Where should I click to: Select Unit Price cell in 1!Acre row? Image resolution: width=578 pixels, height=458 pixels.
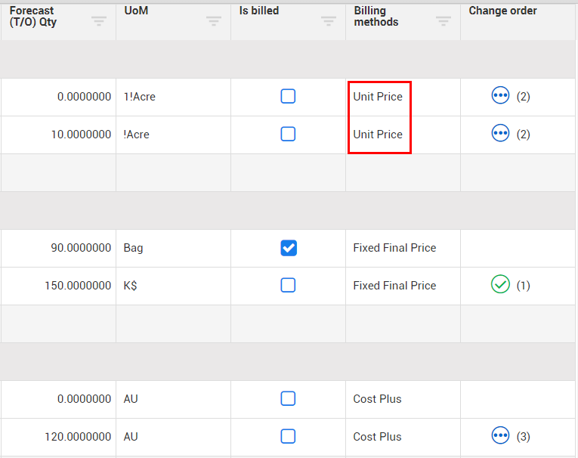tap(378, 97)
